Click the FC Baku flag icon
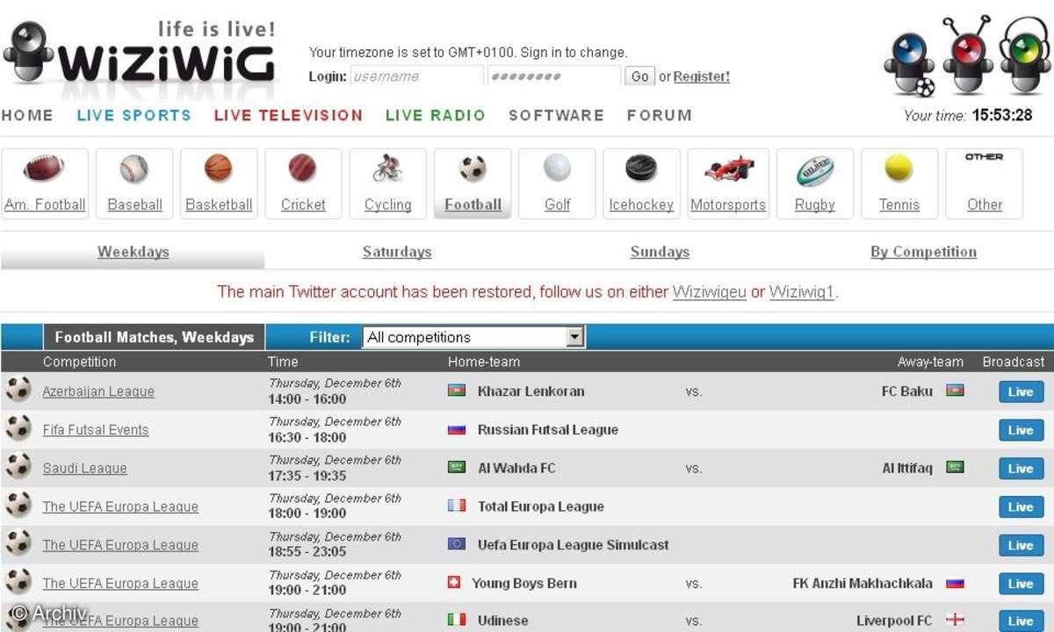 955,391
